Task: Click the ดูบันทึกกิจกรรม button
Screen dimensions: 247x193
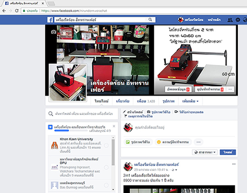Action: click(x=210, y=89)
